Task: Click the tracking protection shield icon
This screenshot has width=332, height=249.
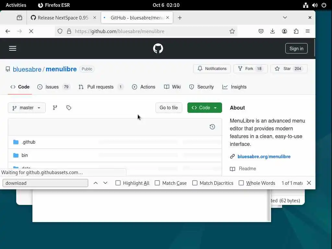Action: click(x=60, y=31)
